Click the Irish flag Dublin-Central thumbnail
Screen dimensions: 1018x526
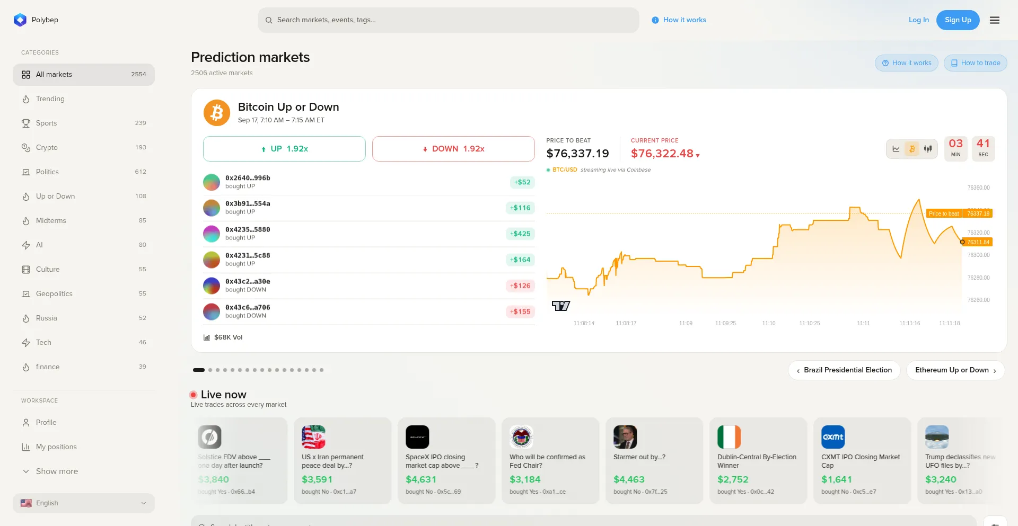729,437
